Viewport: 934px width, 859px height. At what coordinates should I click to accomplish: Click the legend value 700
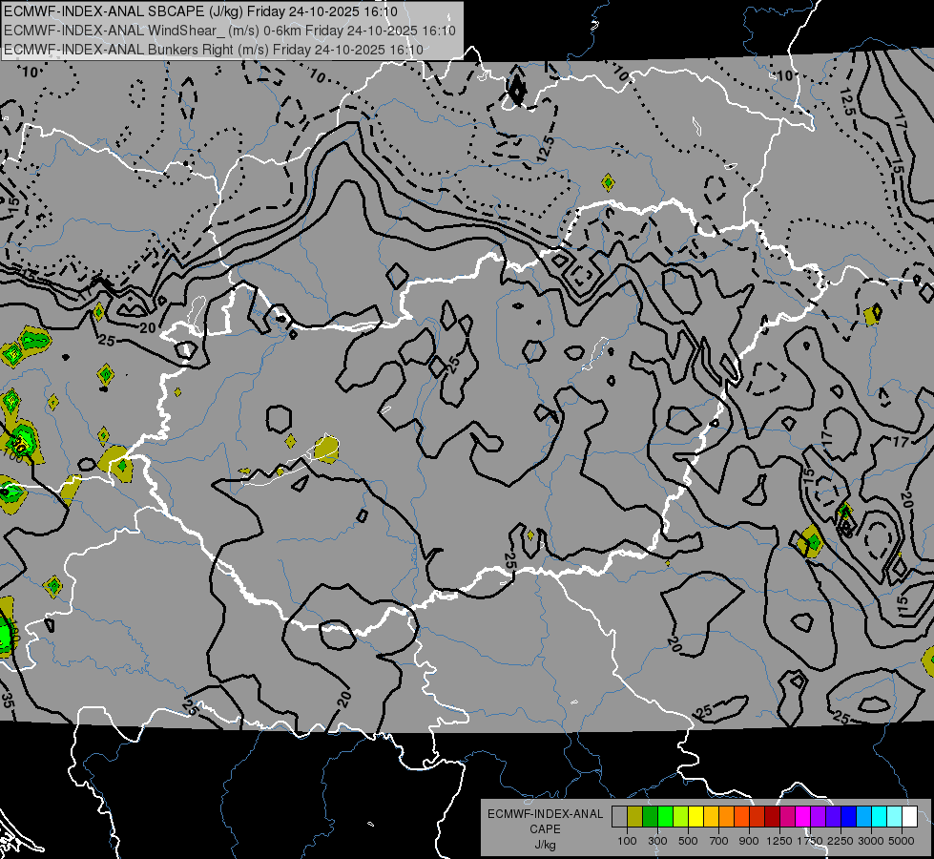[x=719, y=841]
